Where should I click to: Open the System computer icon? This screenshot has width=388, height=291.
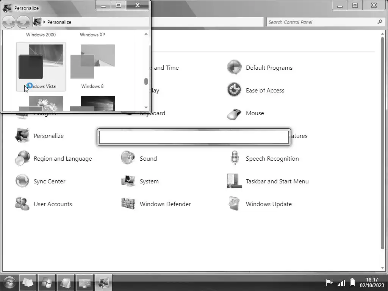pos(128,181)
